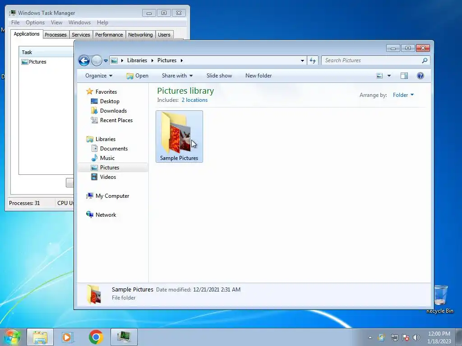Launch Google Chrome from taskbar

click(96, 337)
